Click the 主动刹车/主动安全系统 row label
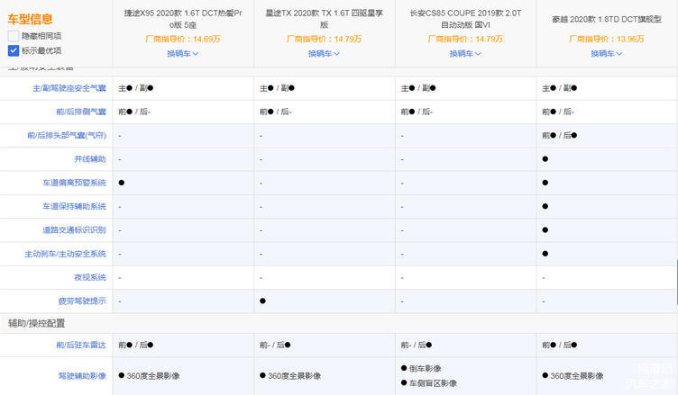Image resolution: width=678 pixels, height=395 pixels. [65, 254]
